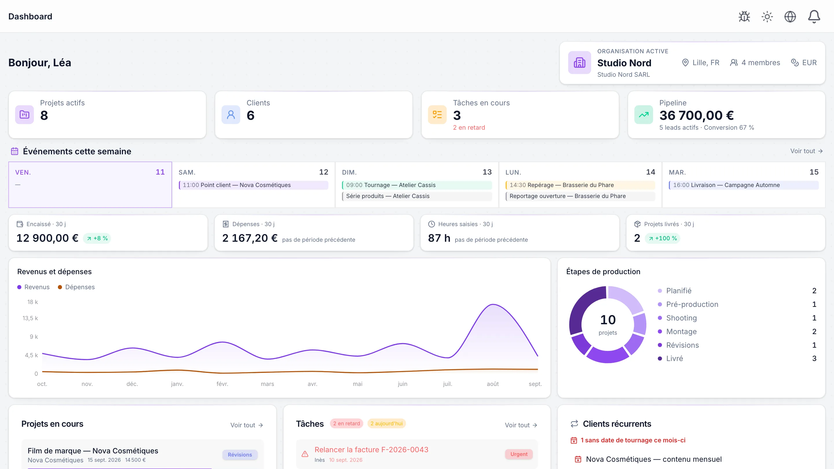Click the Encaissé wallet icon

tap(20, 224)
